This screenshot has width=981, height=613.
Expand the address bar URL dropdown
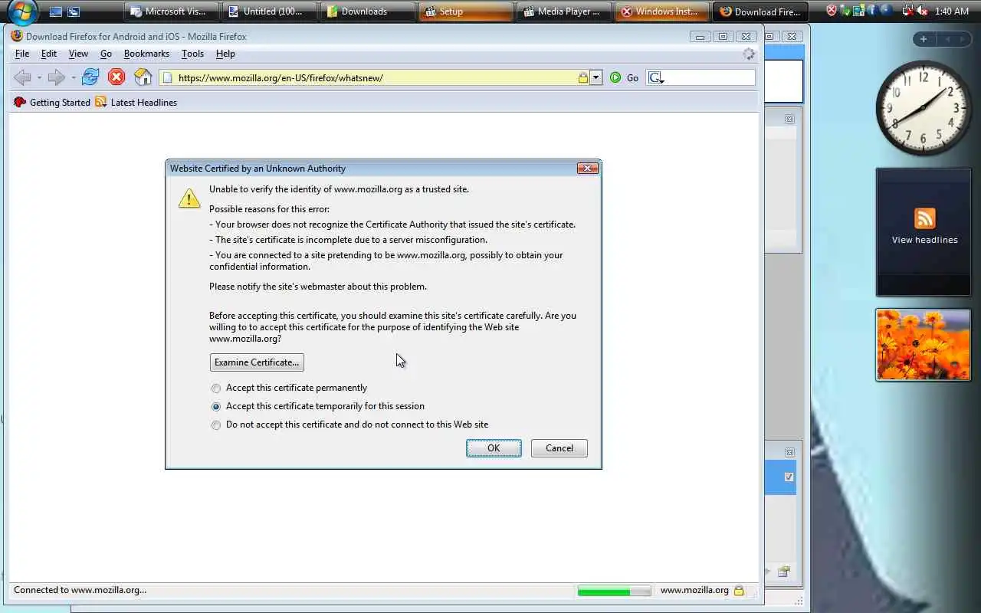(x=596, y=77)
